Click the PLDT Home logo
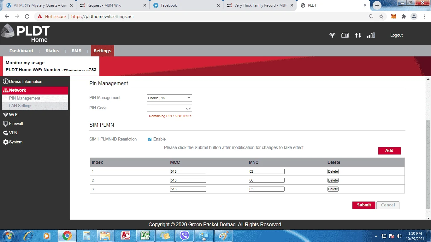 point(25,34)
